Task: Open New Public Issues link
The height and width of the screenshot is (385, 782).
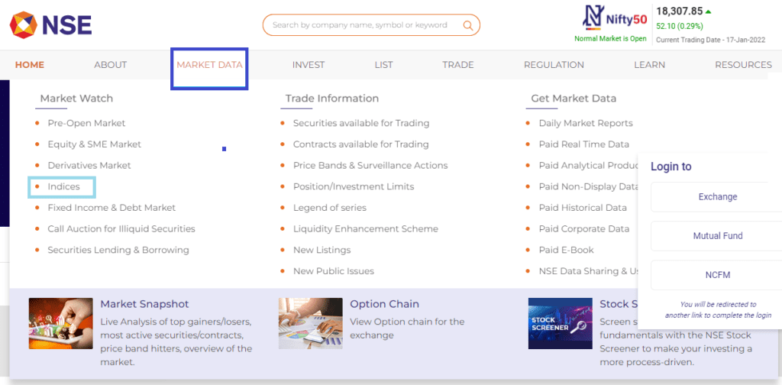Action: (333, 271)
